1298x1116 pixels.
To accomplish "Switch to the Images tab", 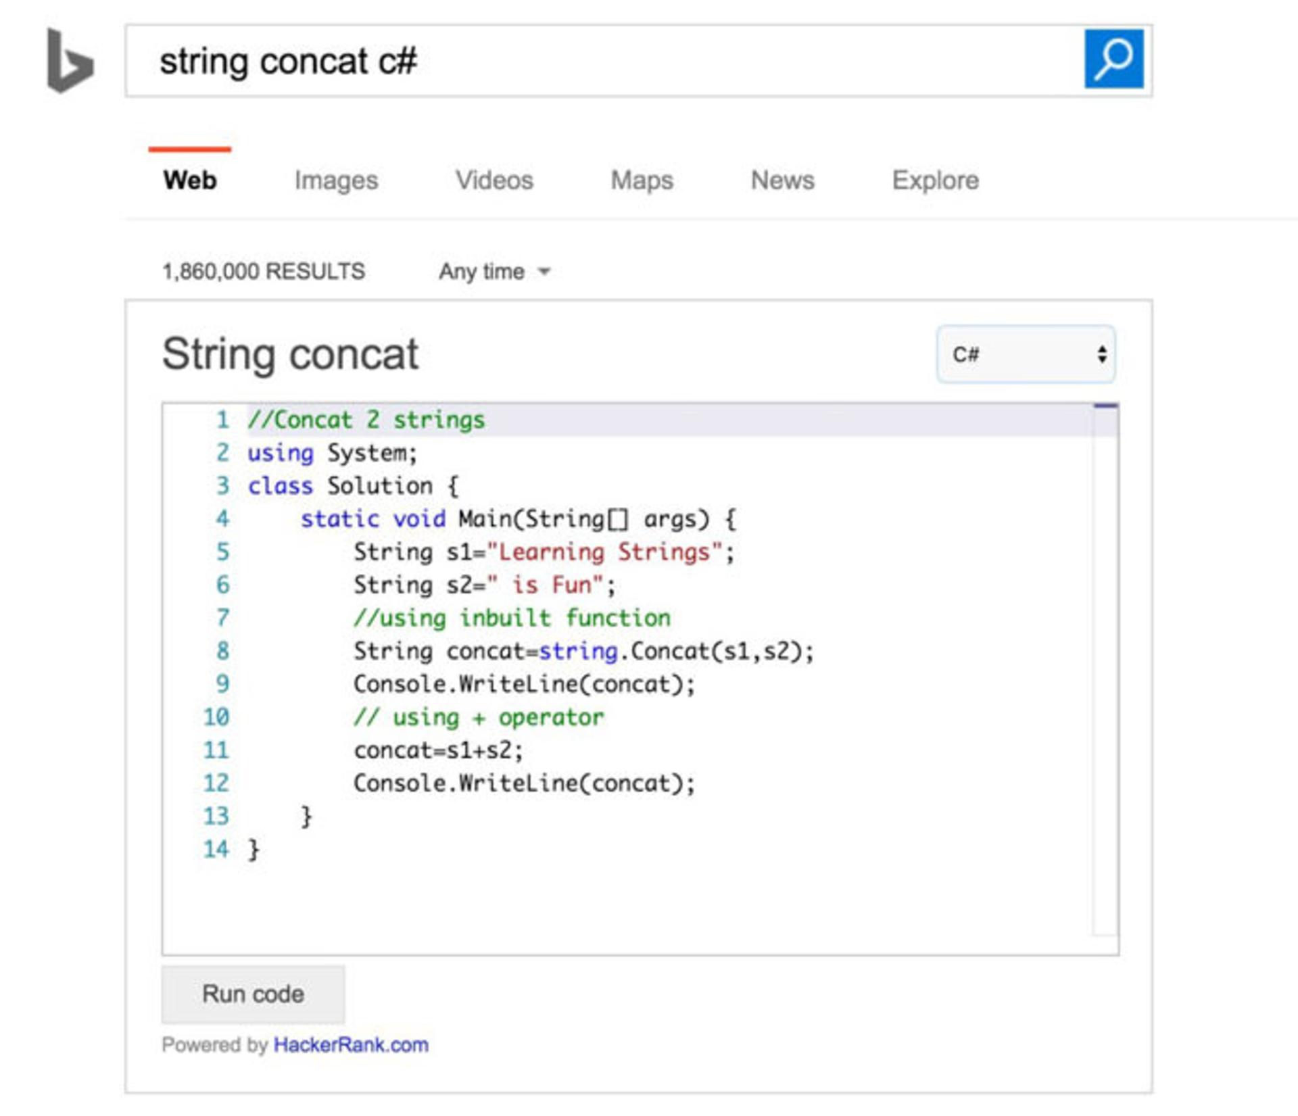I will 336,180.
